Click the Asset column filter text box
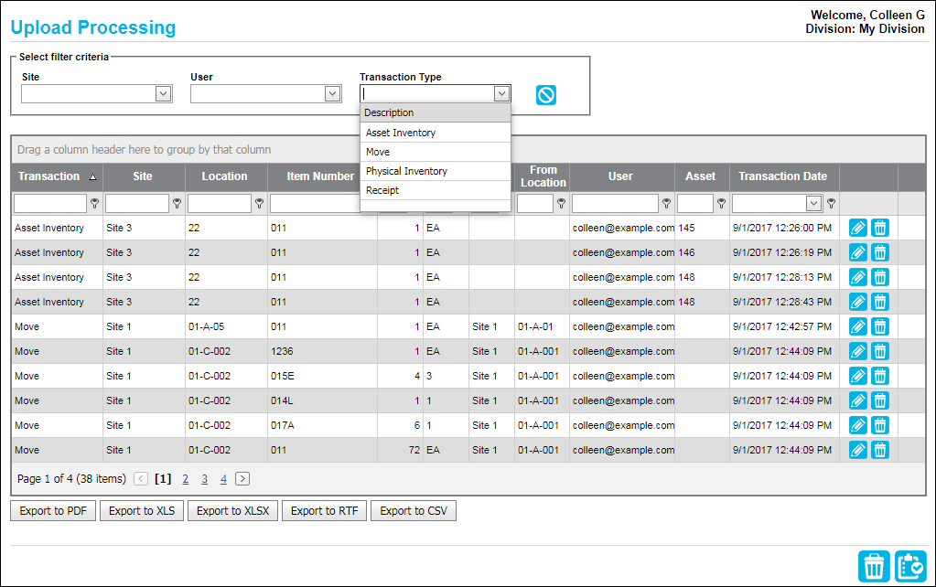 point(695,203)
